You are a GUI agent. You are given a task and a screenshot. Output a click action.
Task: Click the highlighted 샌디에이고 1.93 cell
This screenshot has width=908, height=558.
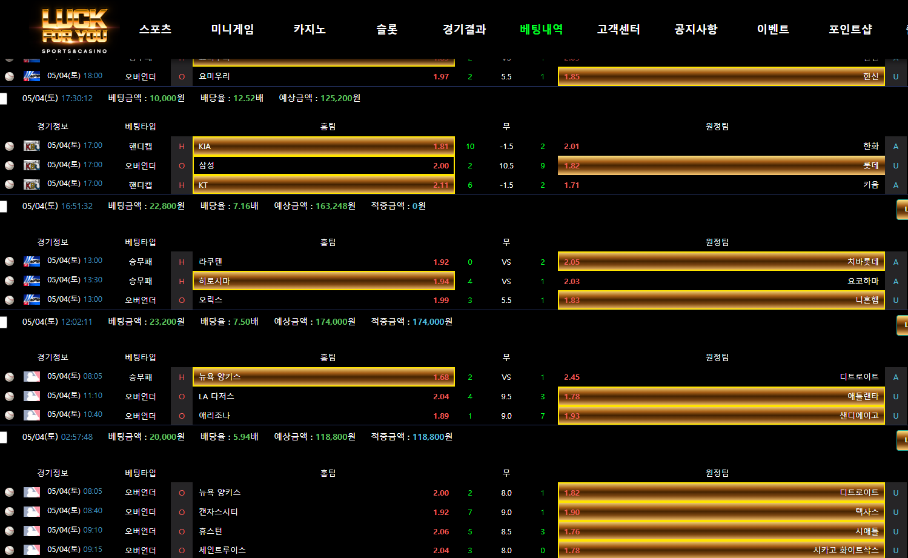click(721, 416)
